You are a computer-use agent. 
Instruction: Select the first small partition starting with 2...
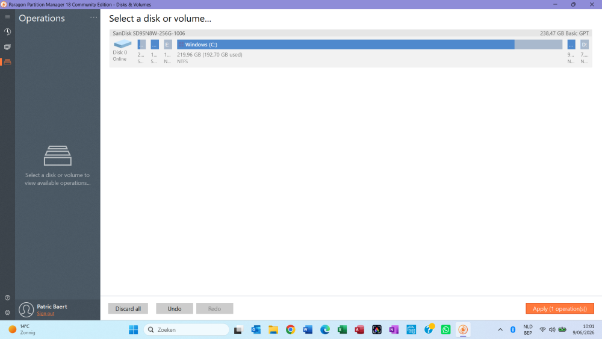[141, 45]
